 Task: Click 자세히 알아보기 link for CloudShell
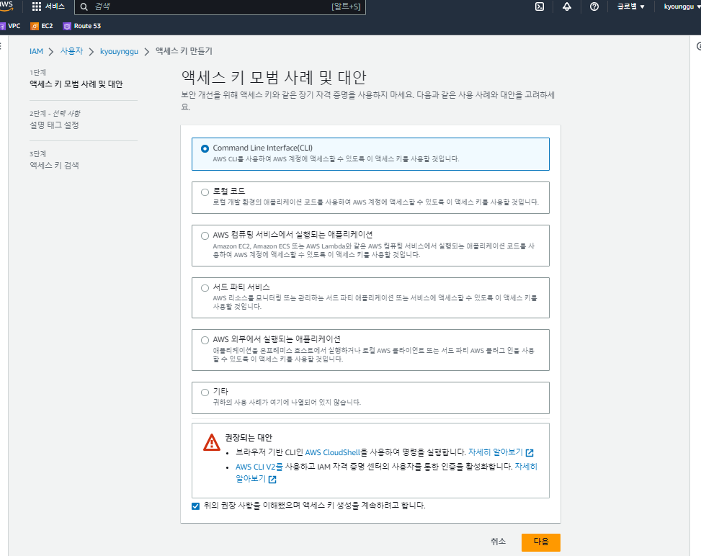(x=496, y=452)
